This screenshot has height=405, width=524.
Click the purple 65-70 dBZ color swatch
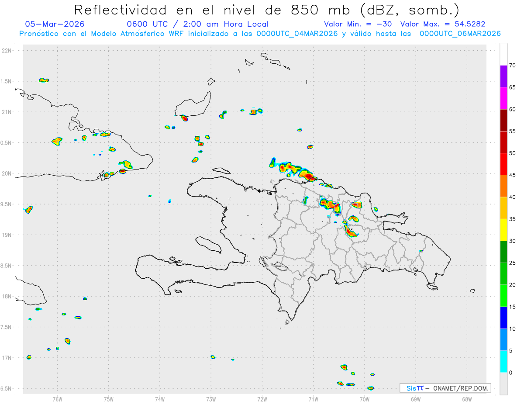coord(503,76)
